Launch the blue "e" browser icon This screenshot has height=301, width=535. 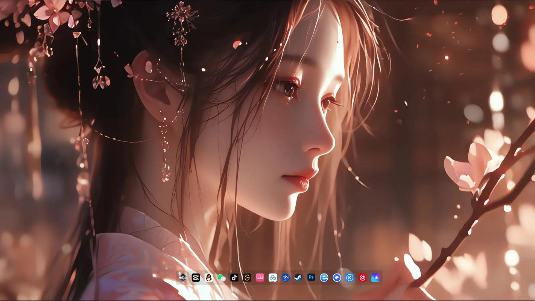324,278
